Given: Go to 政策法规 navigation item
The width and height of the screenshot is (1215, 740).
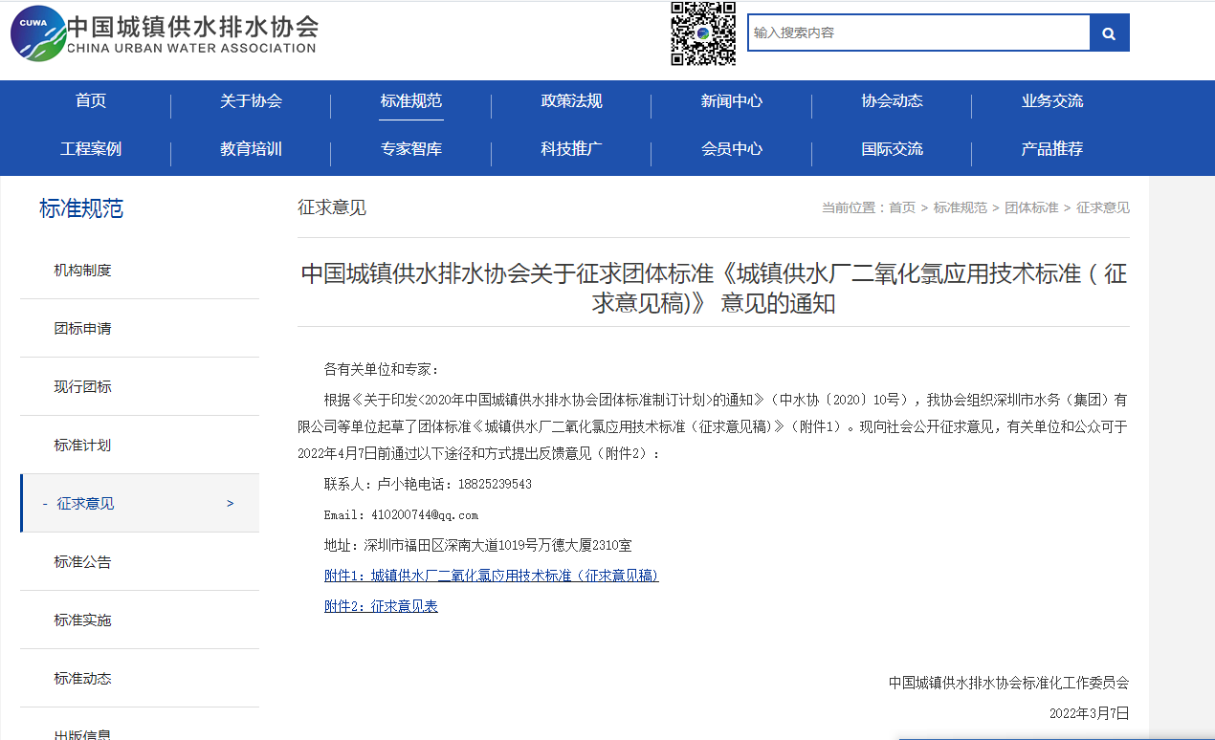Looking at the screenshot, I should 571,101.
